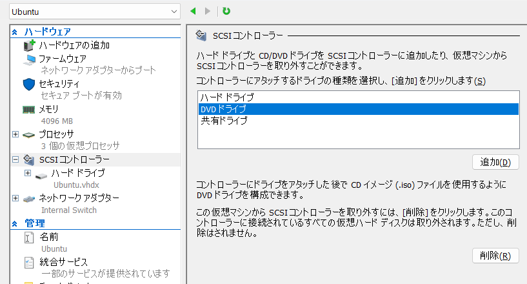Click the green refresh icon
The image size is (527, 284).
(x=226, y=11)
